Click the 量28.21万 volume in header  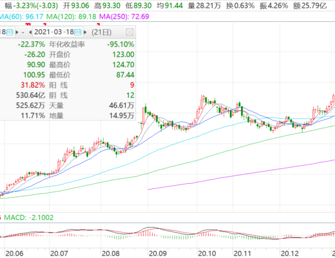[x=204, y=6]
